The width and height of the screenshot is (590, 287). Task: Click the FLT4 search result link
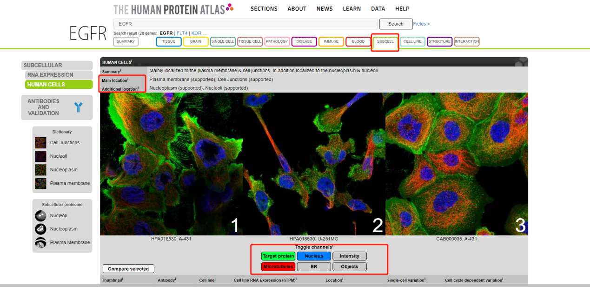182,33
